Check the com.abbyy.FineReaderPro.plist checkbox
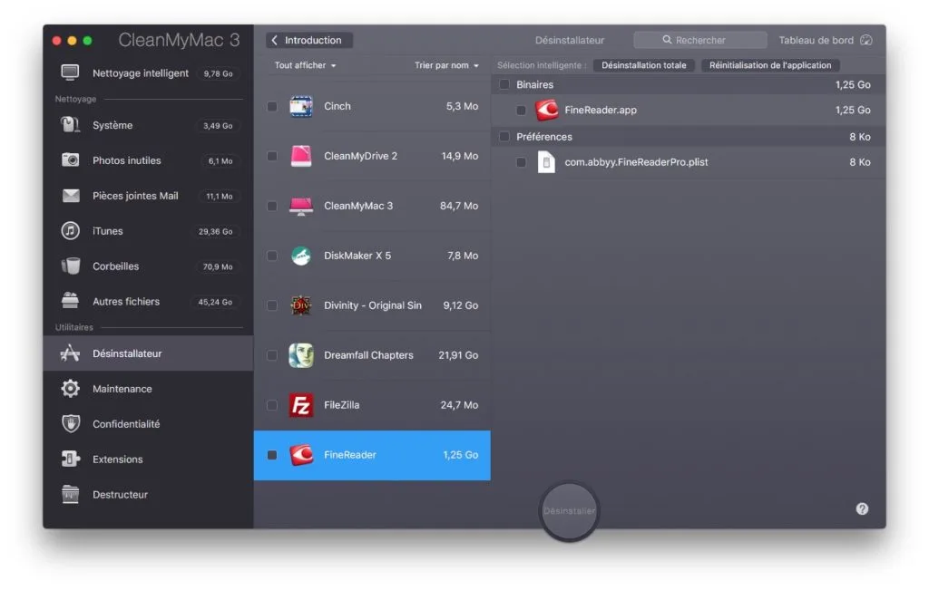929x590 pixels. tap(521, 162)
